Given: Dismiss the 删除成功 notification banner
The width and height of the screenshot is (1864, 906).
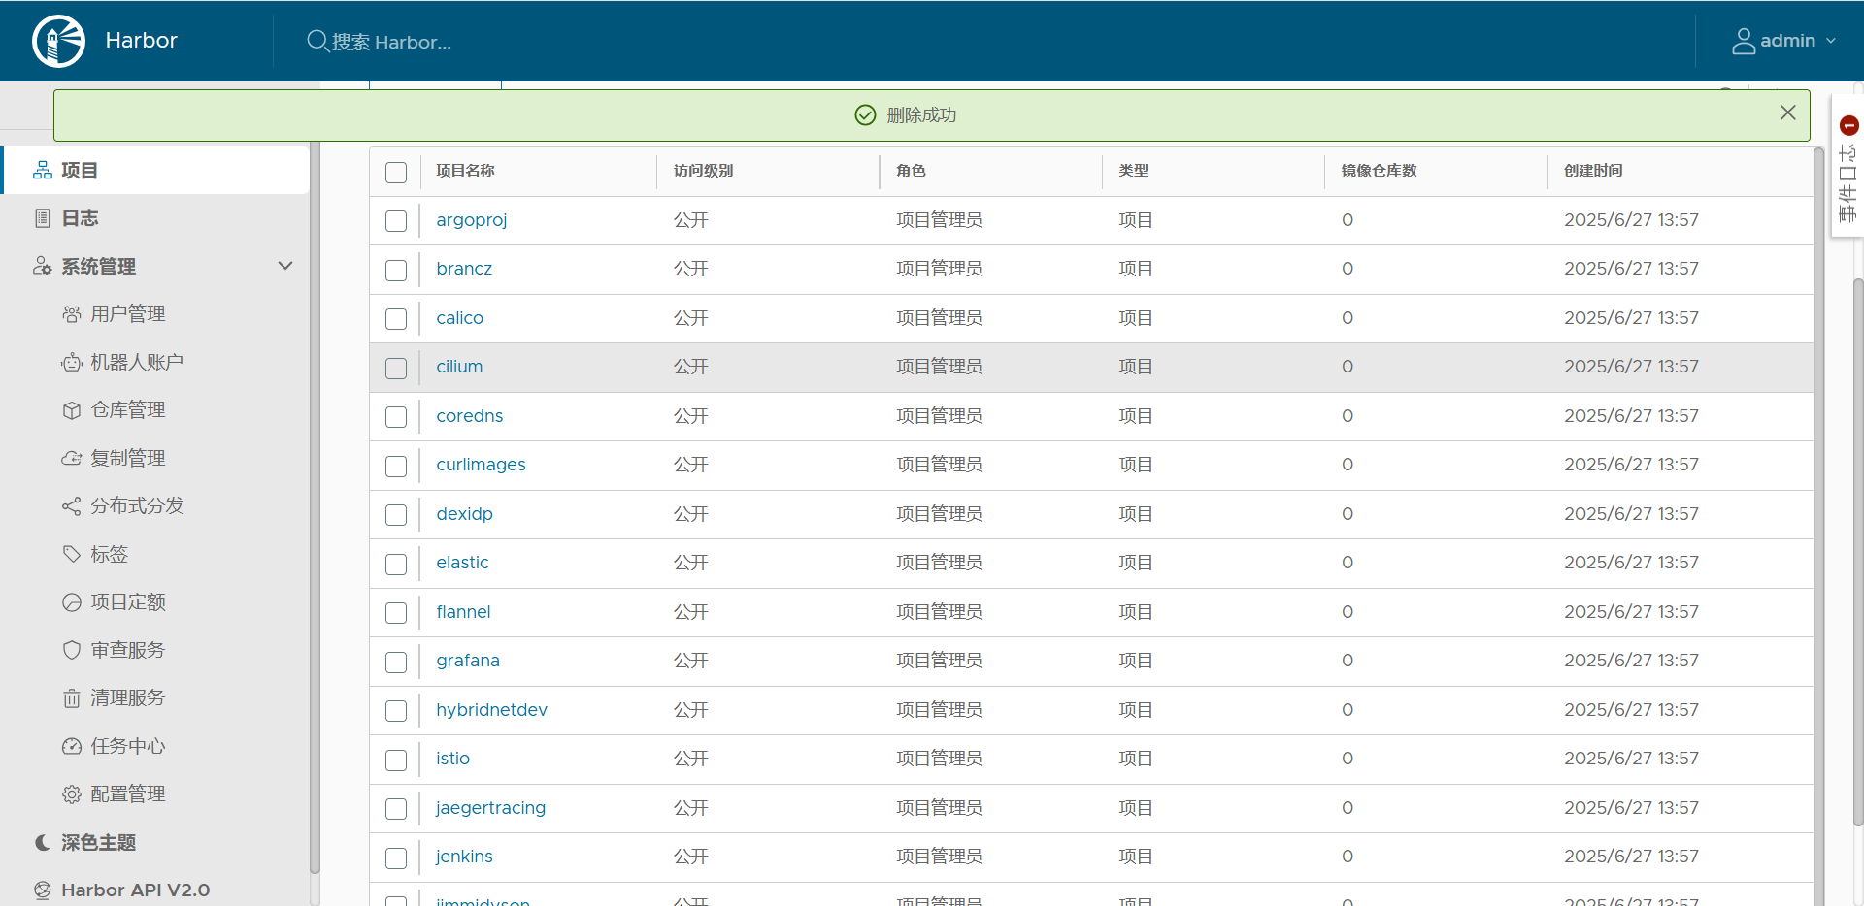Looking at the screenshot, I should coord(1788,113).
